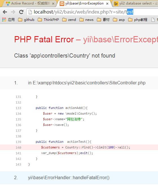
Task: Close the Active Record tab
Action: point(53,4)
